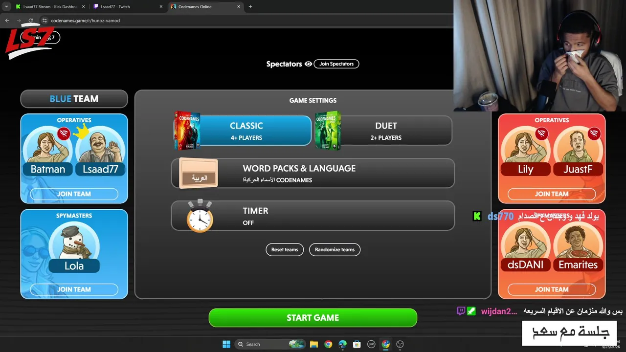Expand Word Packs & Language settings
This screenshot has height=352, width=626.
[313, 173]
